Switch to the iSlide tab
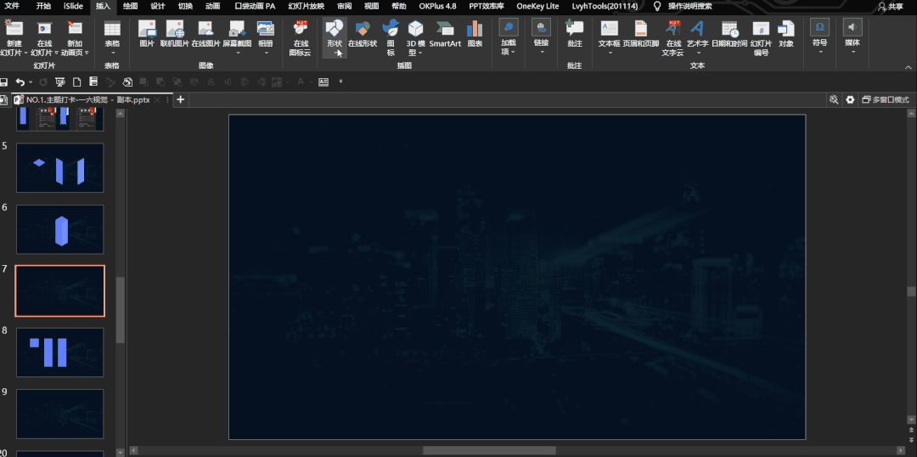 73,7
